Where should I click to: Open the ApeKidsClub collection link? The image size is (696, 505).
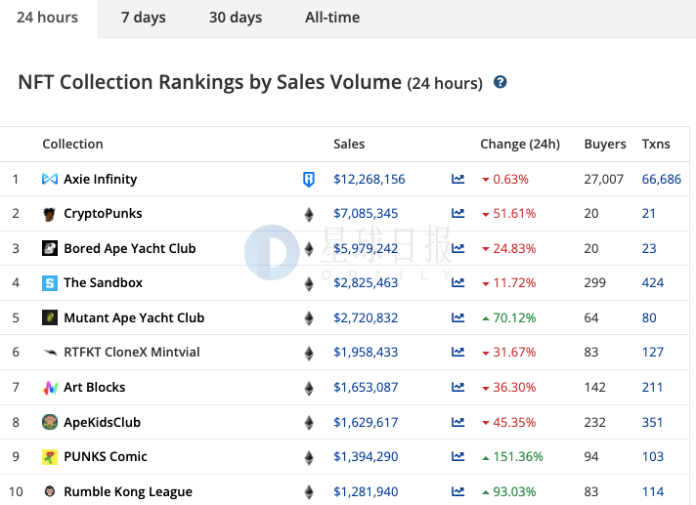[102, 422]
